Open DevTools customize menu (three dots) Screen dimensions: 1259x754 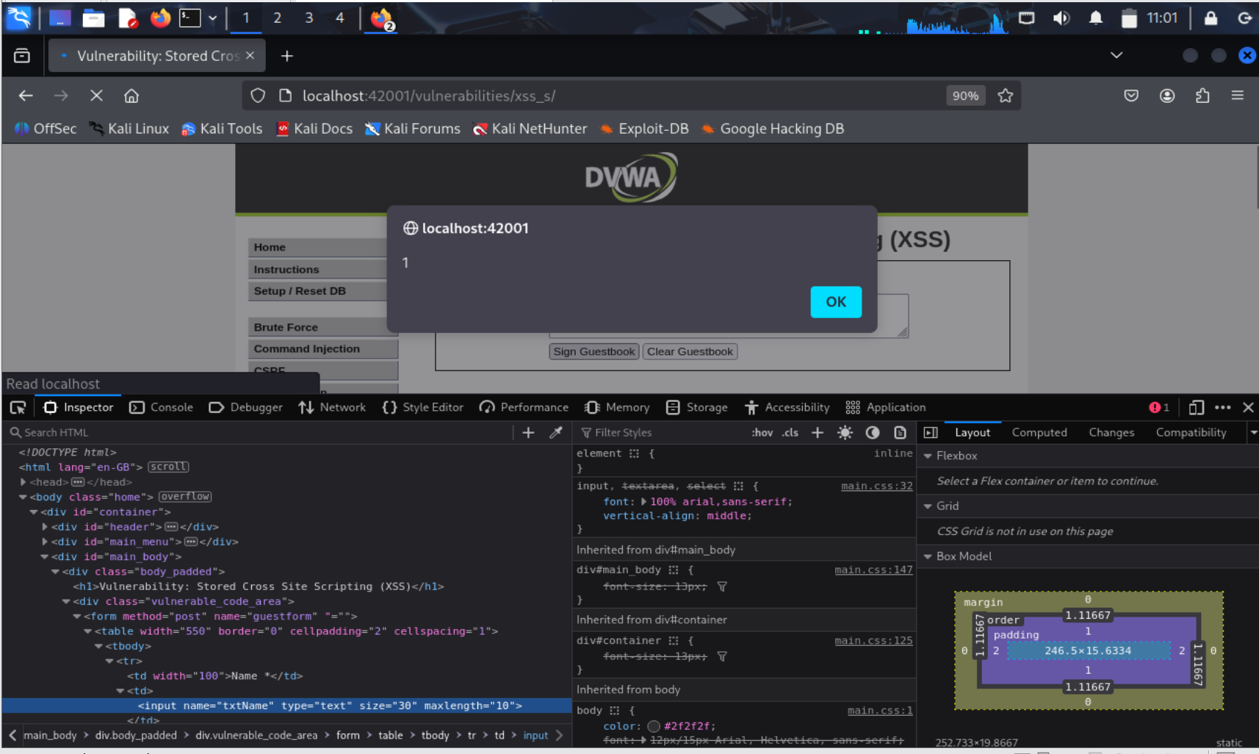click(x=1223, y=407)
